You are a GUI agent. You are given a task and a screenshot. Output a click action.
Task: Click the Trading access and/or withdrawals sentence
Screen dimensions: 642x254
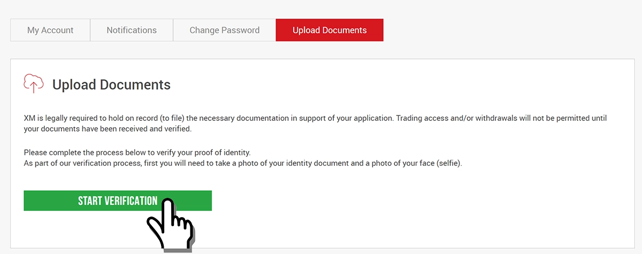coord(501,118)
